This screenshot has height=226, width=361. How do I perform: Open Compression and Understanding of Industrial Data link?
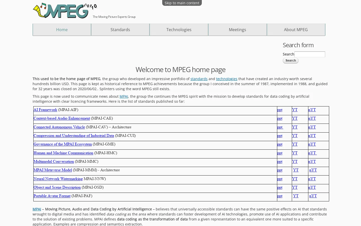pos(74,136)
